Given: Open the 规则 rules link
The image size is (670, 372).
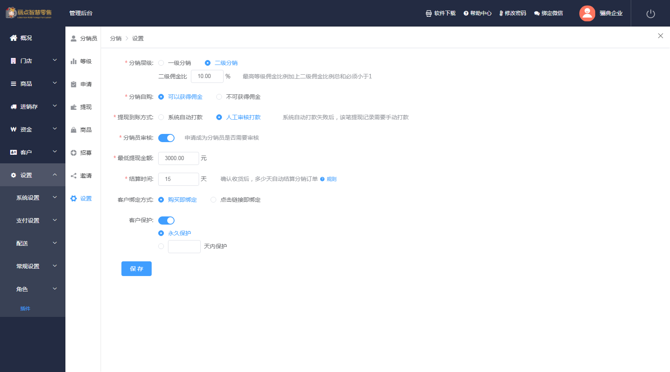Looking at the screenshot, I should (332, 179).
